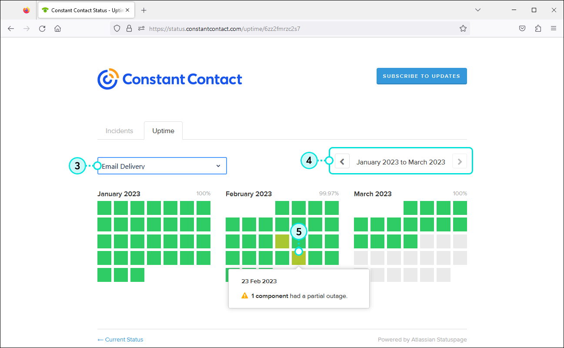Click the first green square of March 2023
The width and height of the screenshot is (564, 348).
coord(410,208)
